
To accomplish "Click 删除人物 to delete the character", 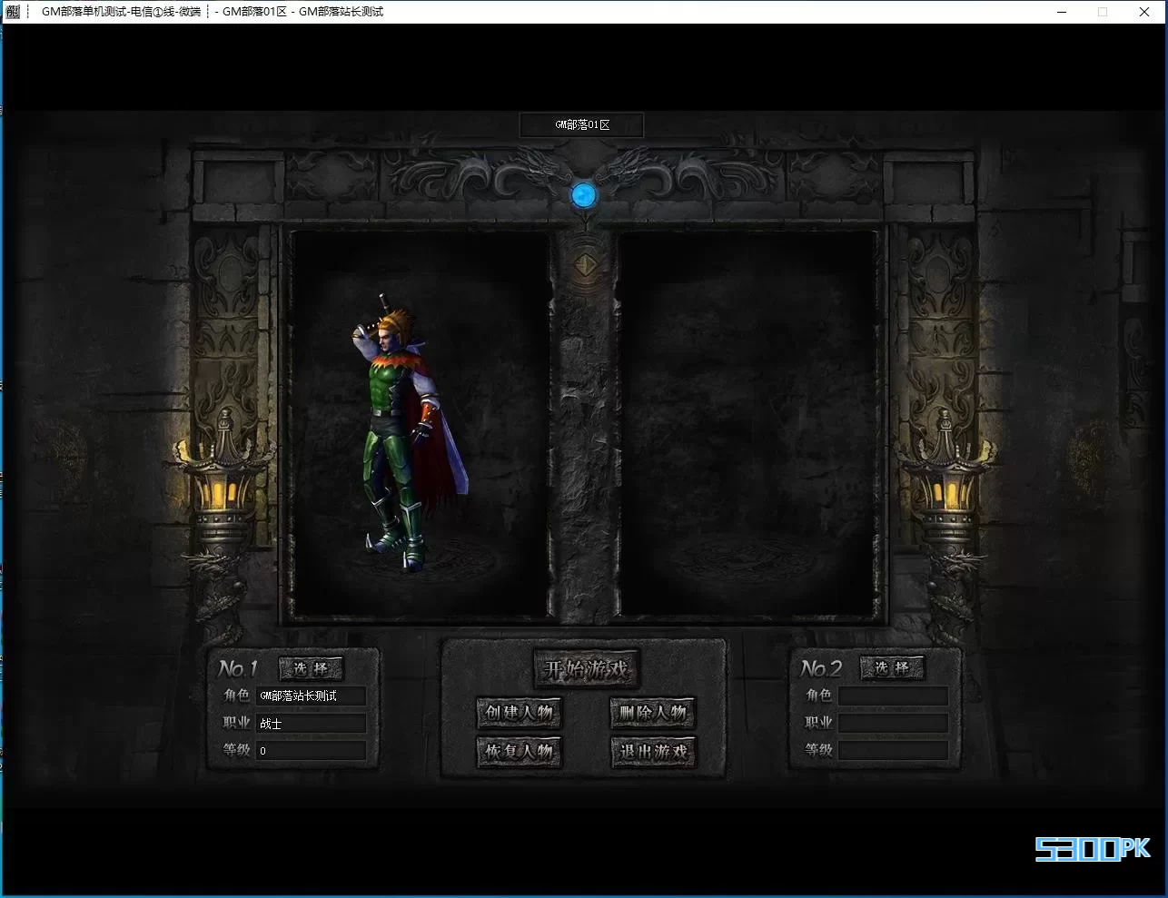I will (x=652, y=713).
